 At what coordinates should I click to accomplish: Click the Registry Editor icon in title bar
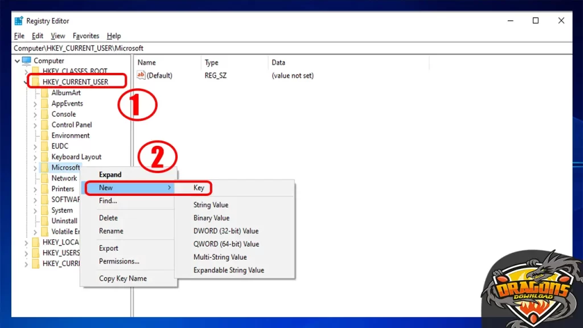pyautogui.click(x=19, y=20)
